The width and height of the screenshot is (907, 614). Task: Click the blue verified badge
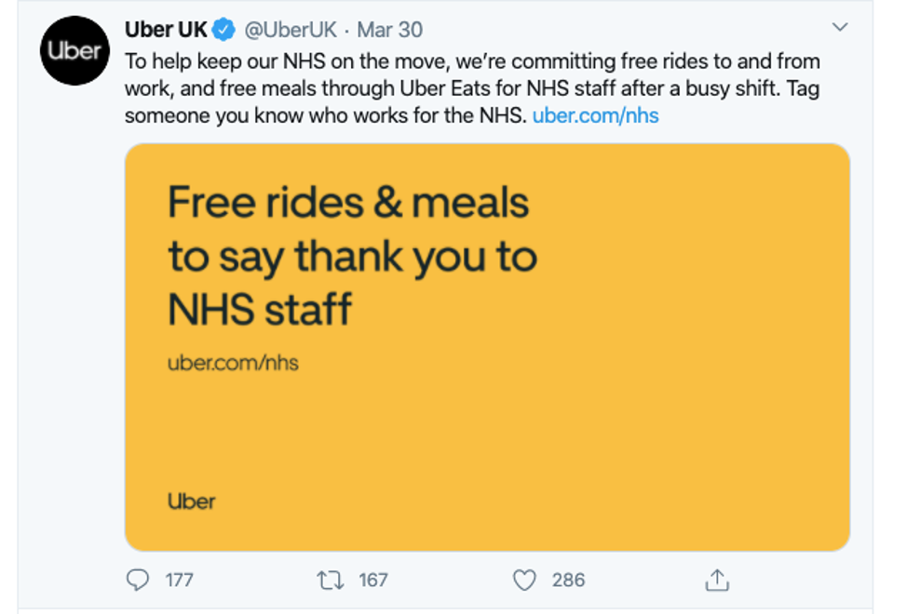(x=223, y=30)
